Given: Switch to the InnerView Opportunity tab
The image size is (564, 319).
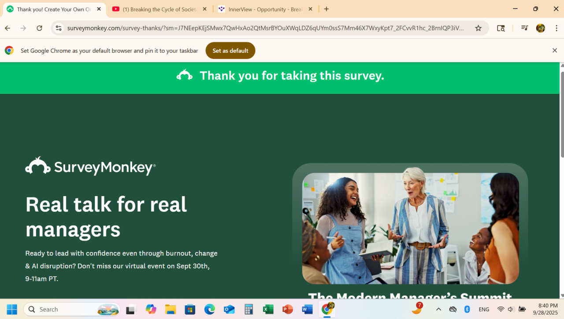Looking at the screenshot, I should click(x=265, y=9).
